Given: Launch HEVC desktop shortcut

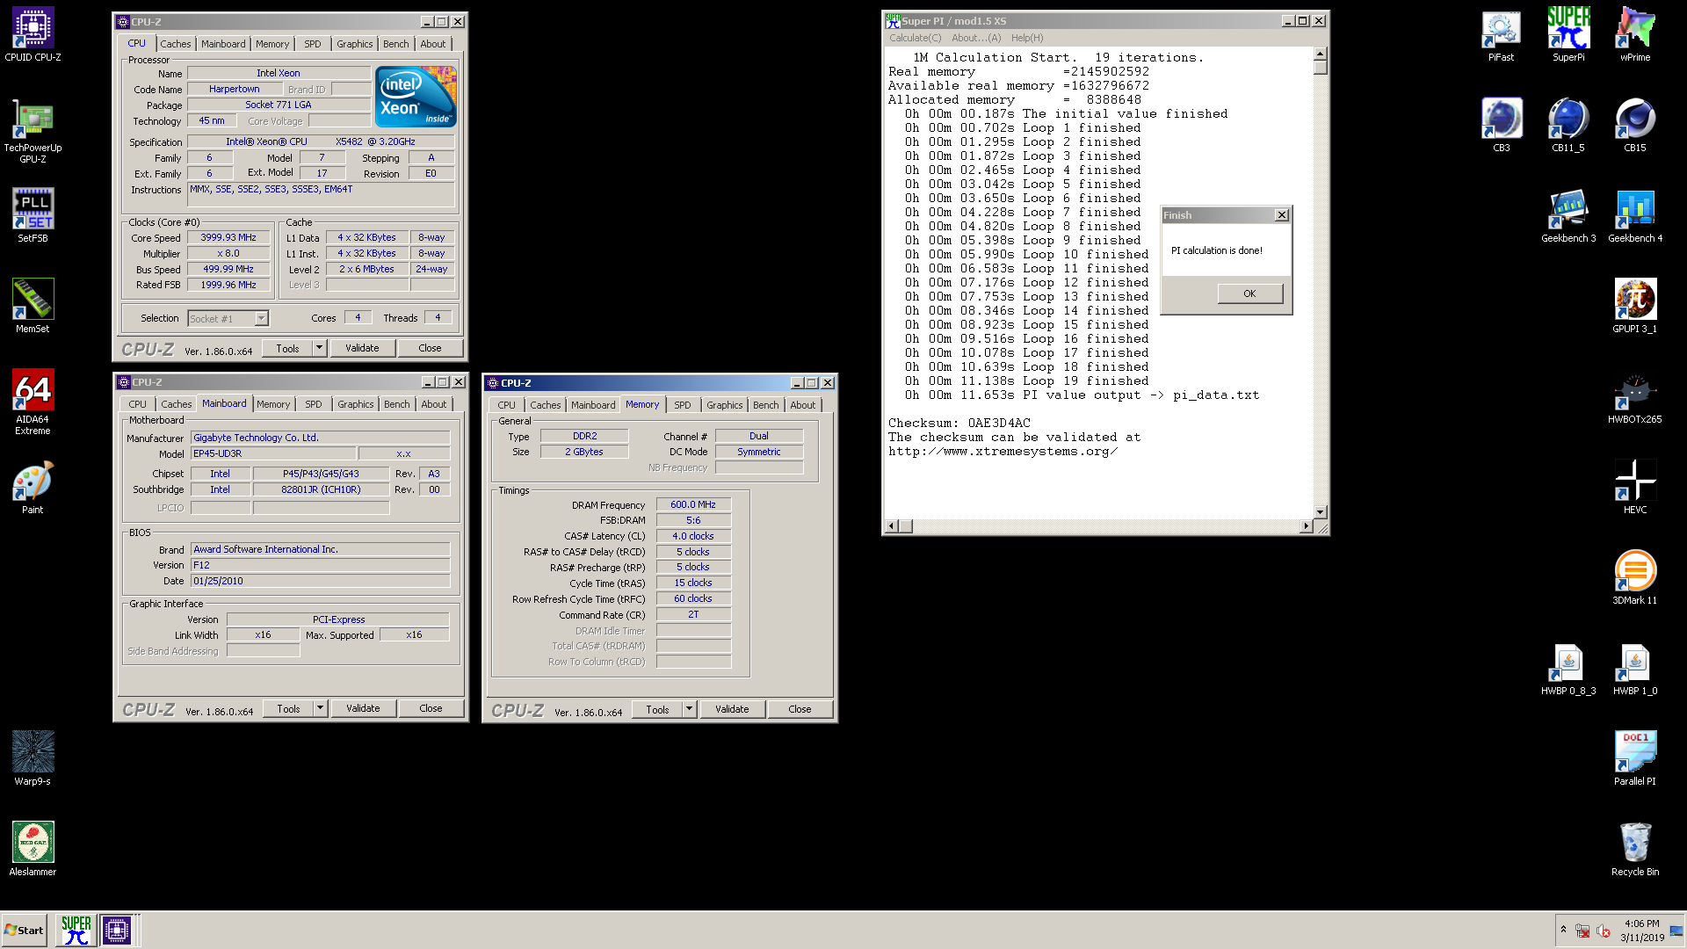Looking at the screenshot, I should [x=1635, y=487].
